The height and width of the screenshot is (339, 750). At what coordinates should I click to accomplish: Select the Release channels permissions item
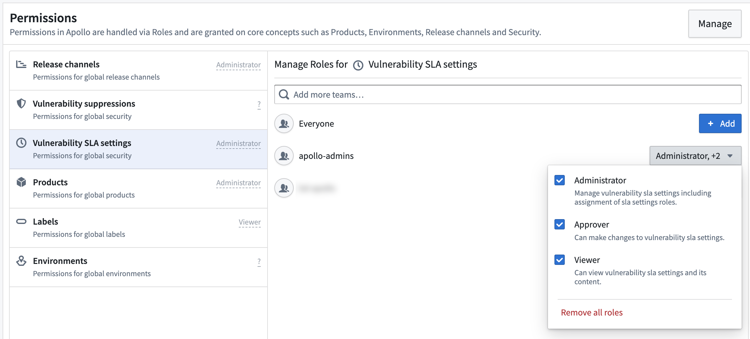coord(138,71)
